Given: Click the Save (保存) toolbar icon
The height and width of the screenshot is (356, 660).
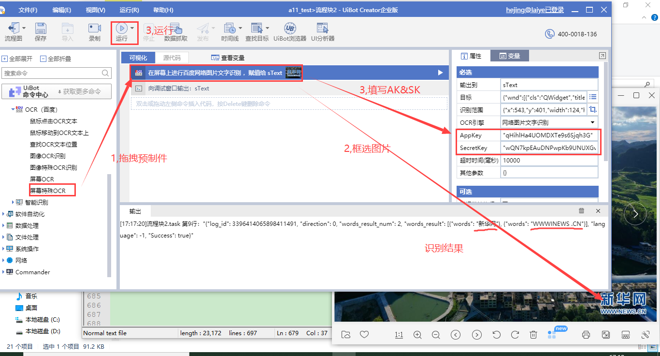Looking at the screenshot, I should [41, 29].
